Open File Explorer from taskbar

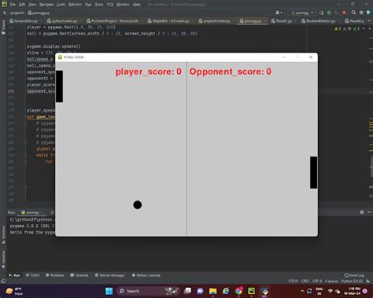(x=213, y=291)
